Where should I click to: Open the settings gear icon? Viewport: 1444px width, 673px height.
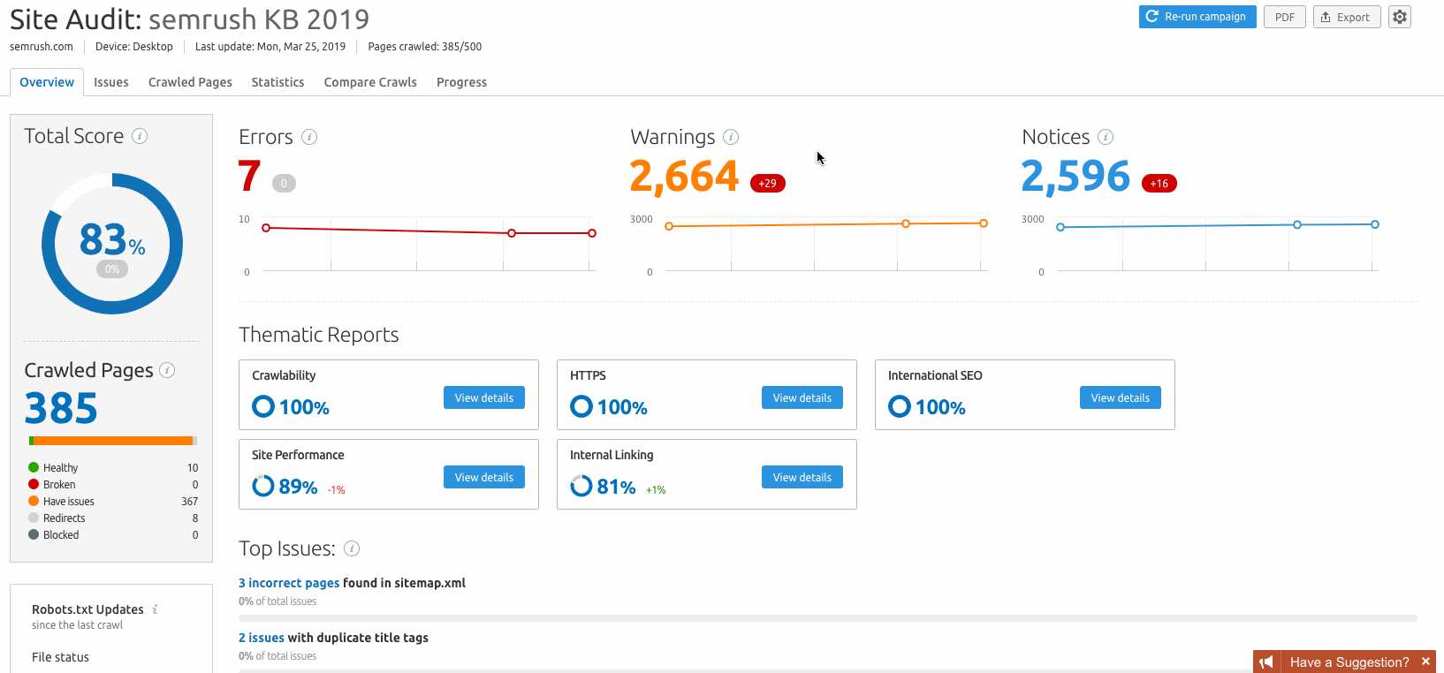(1400, 17)
